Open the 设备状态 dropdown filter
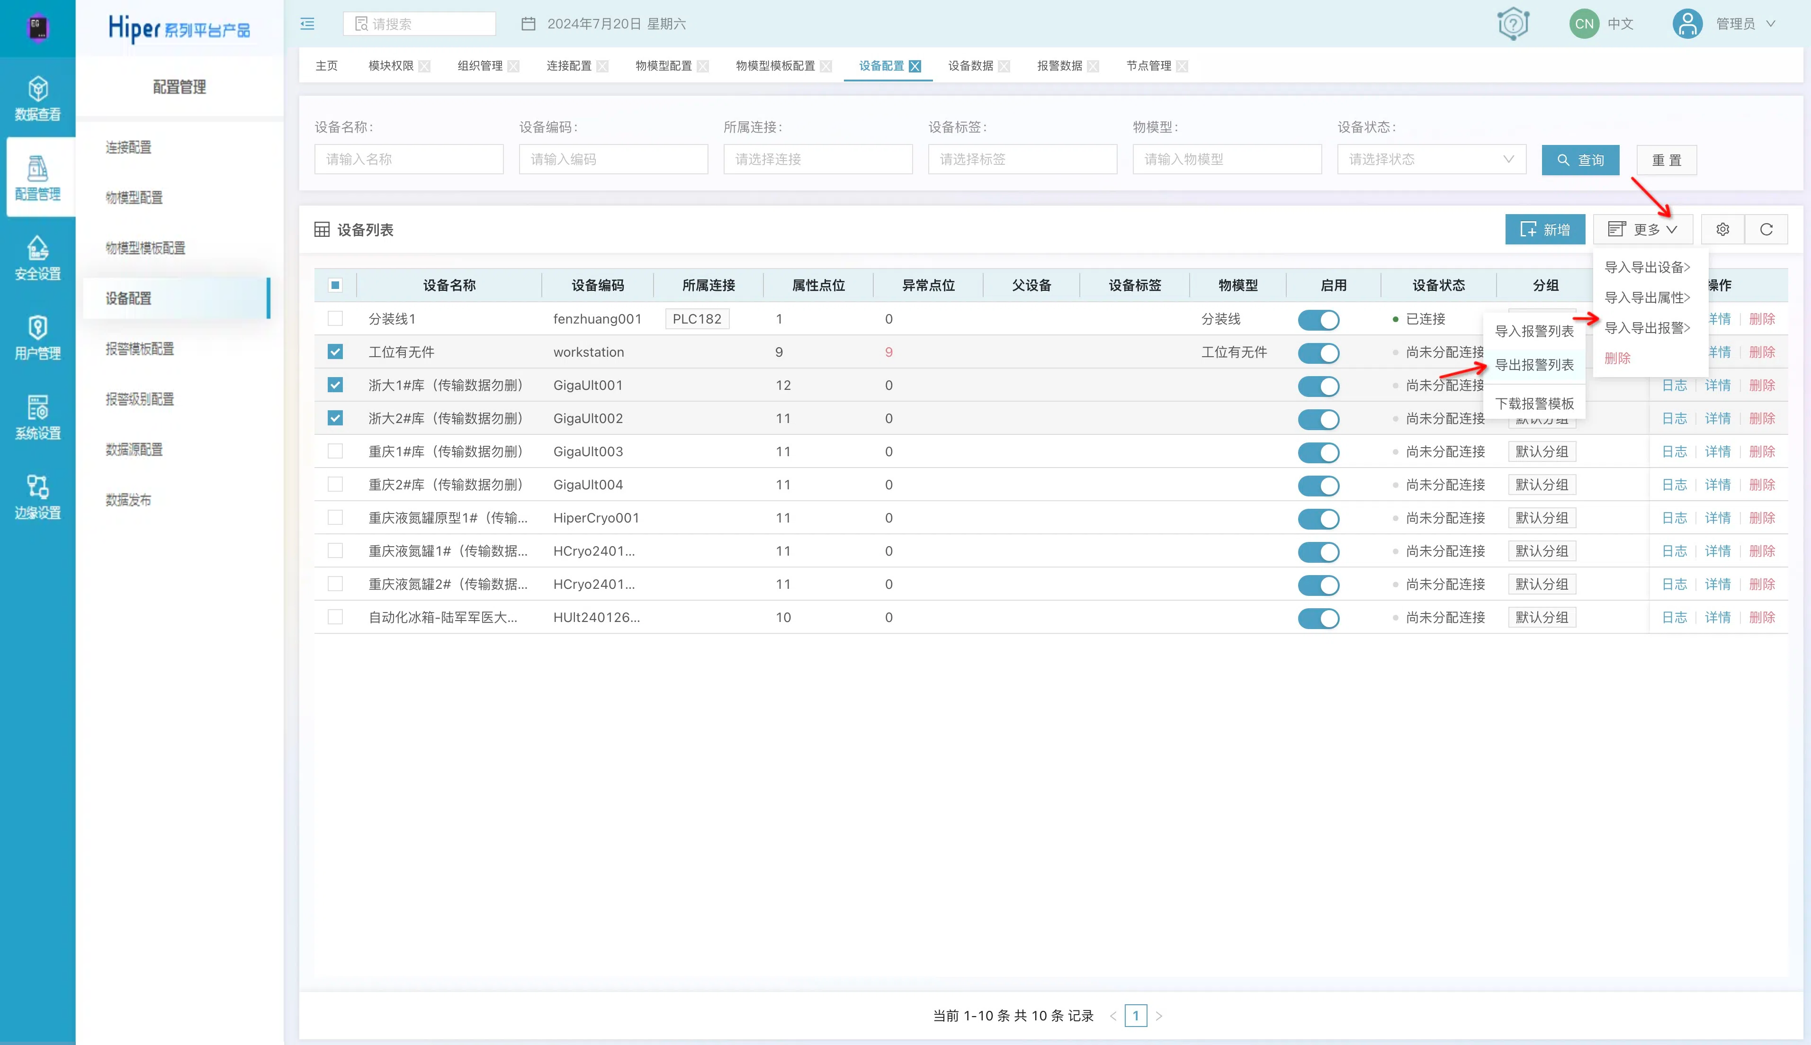This screenshot has height=1045, width=1811. pyautogui.click(x=1432, y=159)
